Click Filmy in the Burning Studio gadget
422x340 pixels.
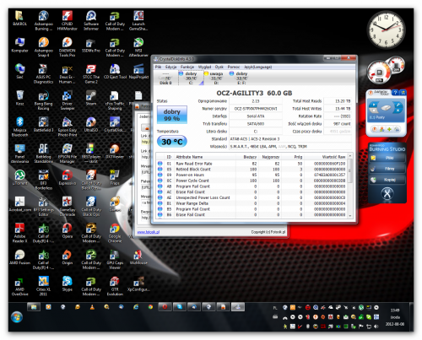pos(387,169)
